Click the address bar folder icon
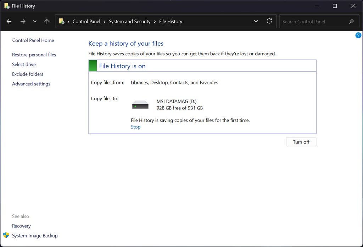Image resolution: width=363 pixels, height=247 pixels. [62, 22]
